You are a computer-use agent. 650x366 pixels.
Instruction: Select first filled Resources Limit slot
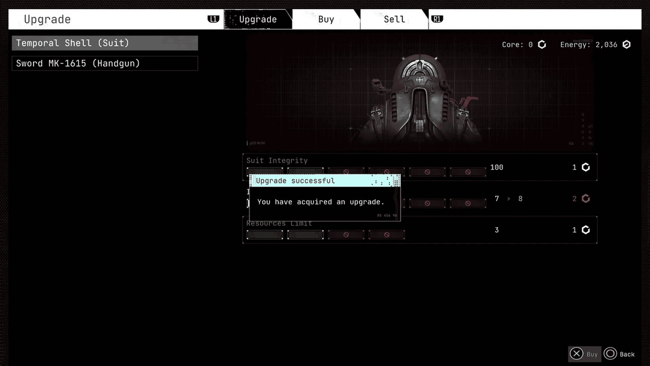coord(265,235)
